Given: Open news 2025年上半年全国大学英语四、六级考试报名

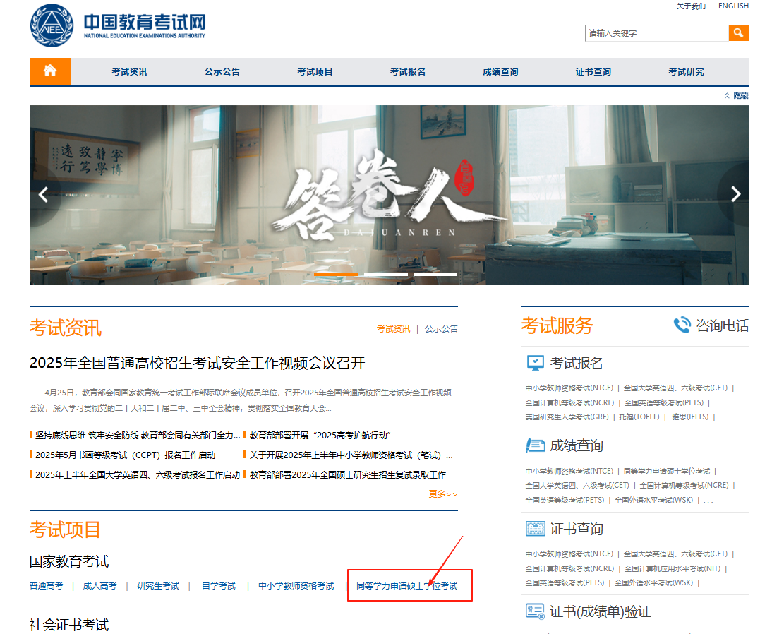Looking at the screenshot, I should 138,475.
